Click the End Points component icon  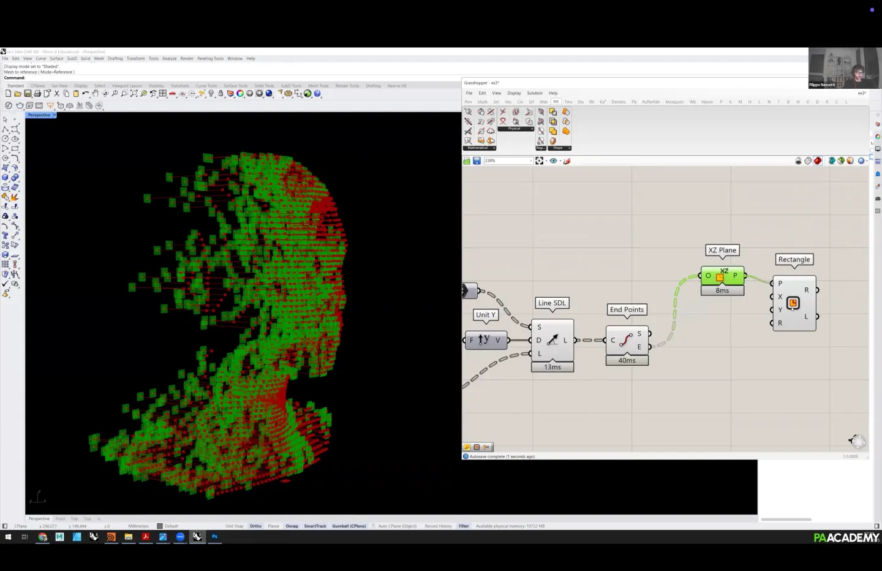(x=625, y=340)
